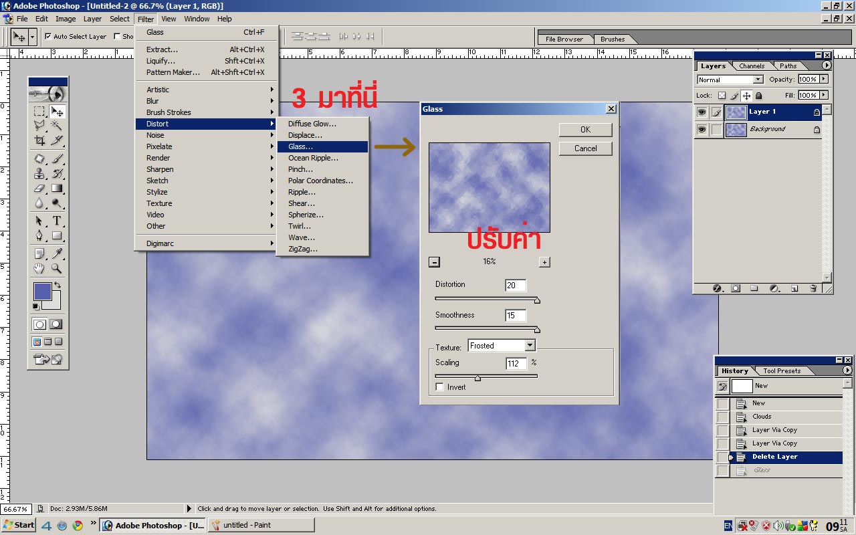Set history brush source for Clouds state
Image resolution: width=856 pixels, height=535 pixels.
click(723, 417)
